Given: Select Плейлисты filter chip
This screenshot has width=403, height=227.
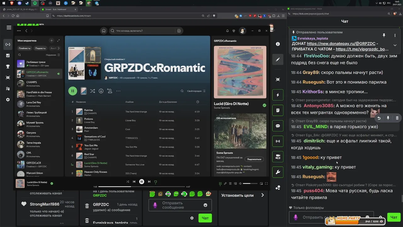Looking at the screenshot, I should [25, 48].
